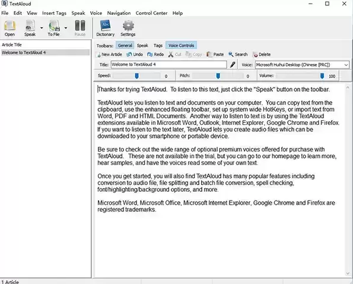
Task: Expand the To File dropdown arrow
Action: coord(66,28)
